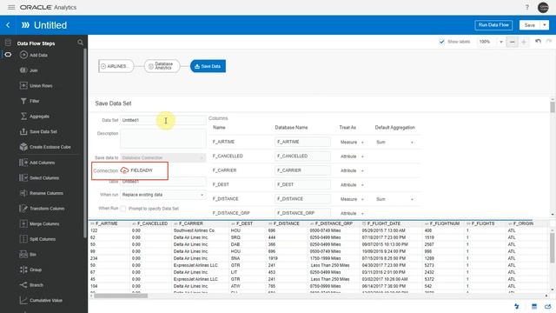Choose the Branch step
556x313 pixels.
coord(31,284)
